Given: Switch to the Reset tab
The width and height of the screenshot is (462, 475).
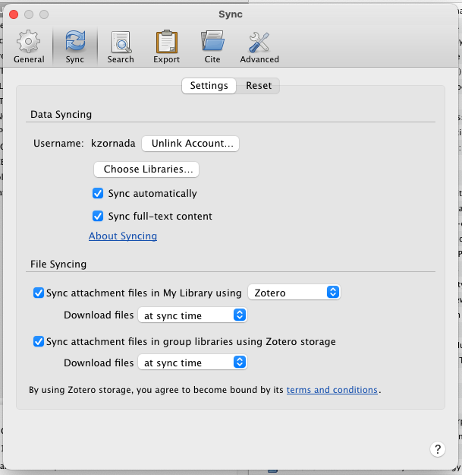Looking at the screenshot, I should point(259,86).
